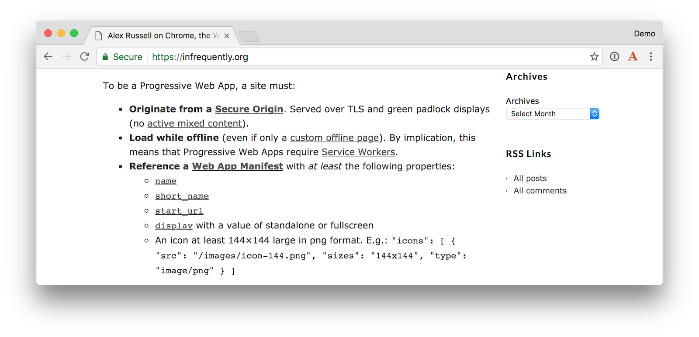Open the 1Password extension icon

click(614, 56)
